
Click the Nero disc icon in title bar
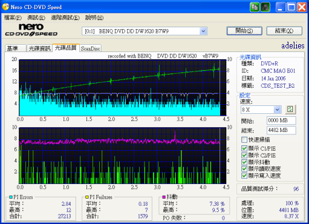[5, 7]
